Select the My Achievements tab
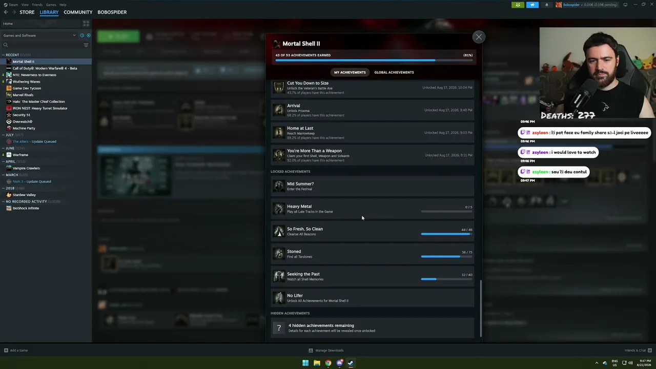 click(x=350, y=72)
